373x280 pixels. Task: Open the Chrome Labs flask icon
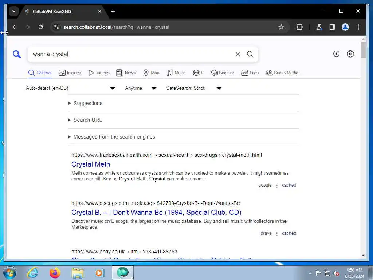click(319, 27)
